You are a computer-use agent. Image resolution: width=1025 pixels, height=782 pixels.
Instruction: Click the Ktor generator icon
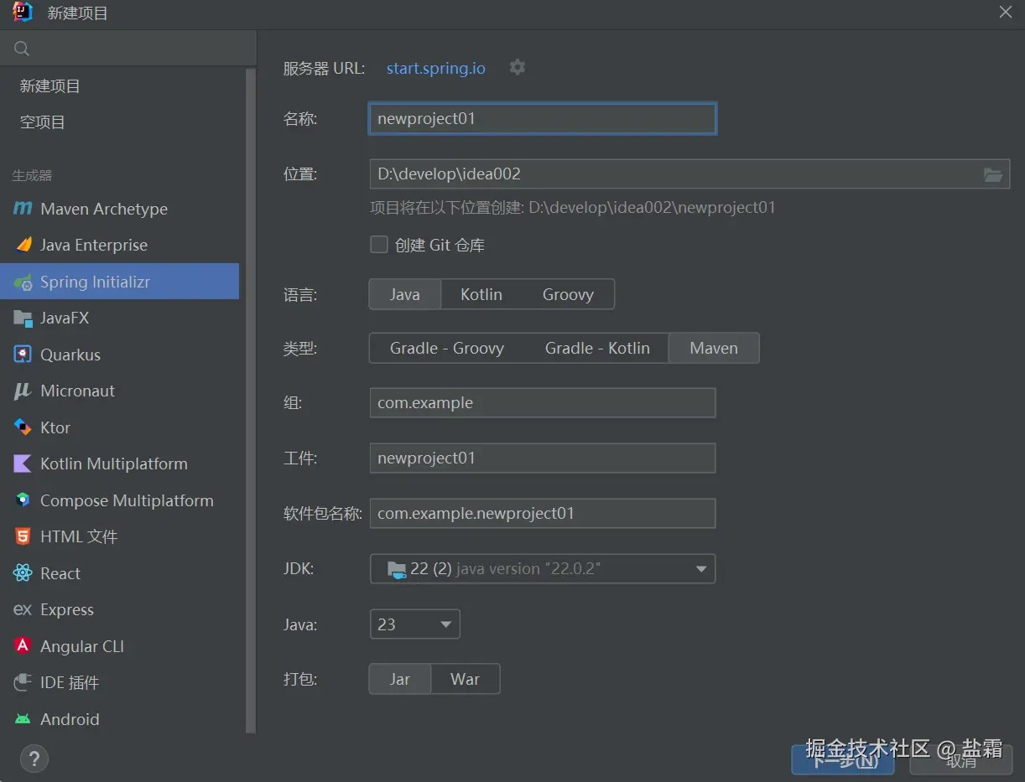point(23,427)
